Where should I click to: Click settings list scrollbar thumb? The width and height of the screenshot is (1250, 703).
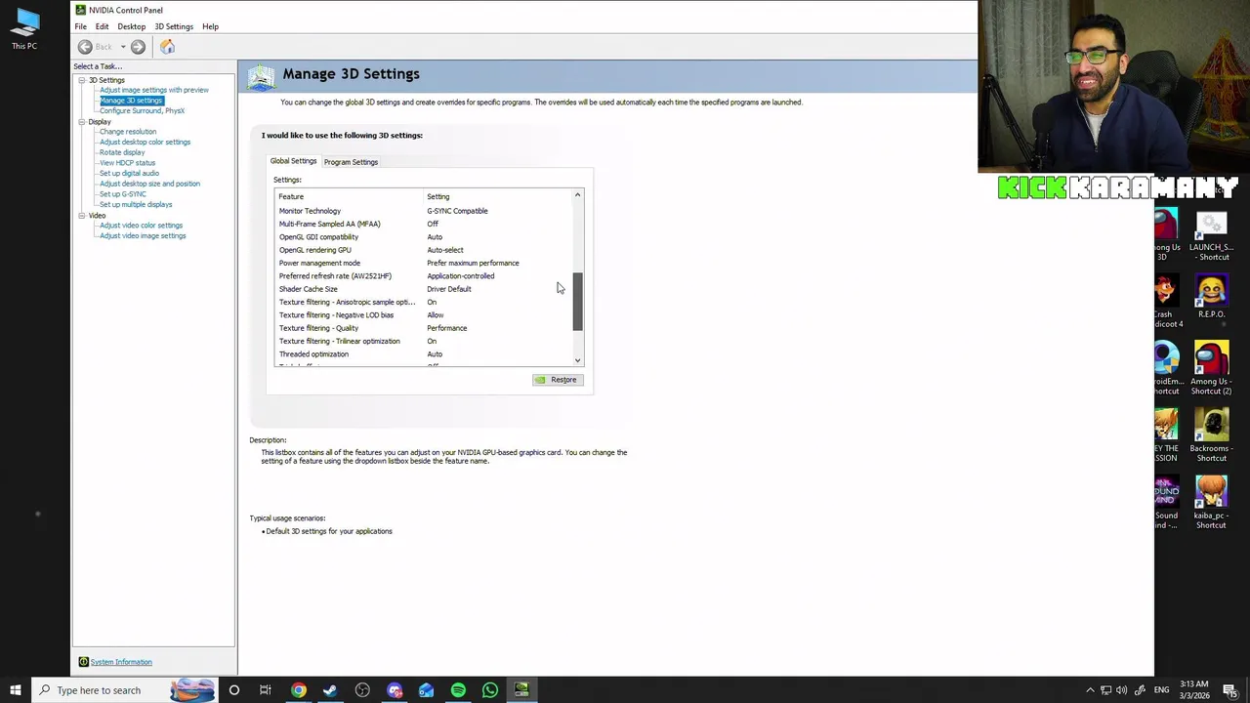pos(577,302)
